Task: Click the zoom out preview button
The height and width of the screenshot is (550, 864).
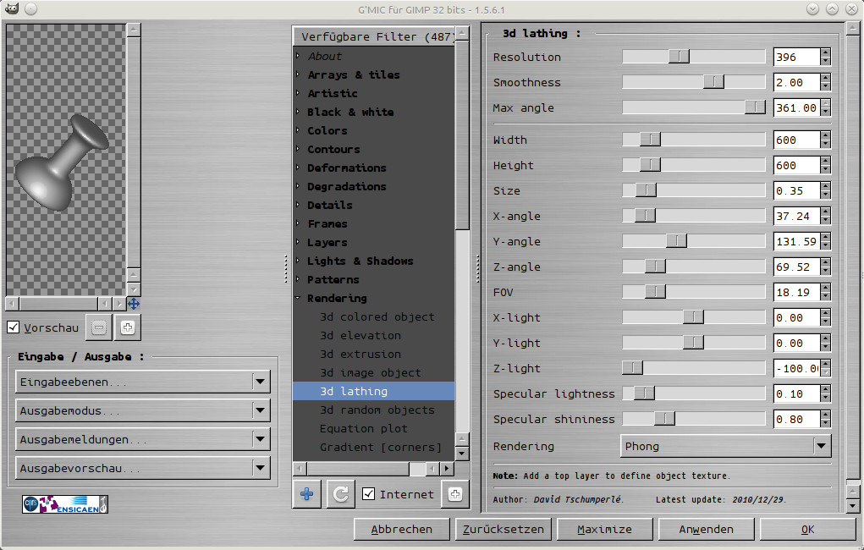Action: click(100, 327)
